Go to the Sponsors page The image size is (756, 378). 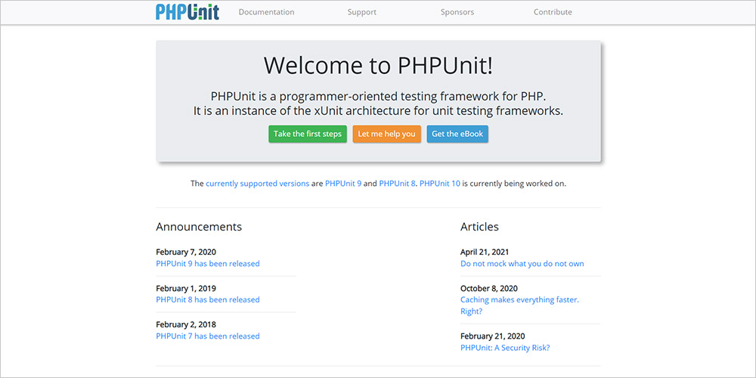point(457,12)
